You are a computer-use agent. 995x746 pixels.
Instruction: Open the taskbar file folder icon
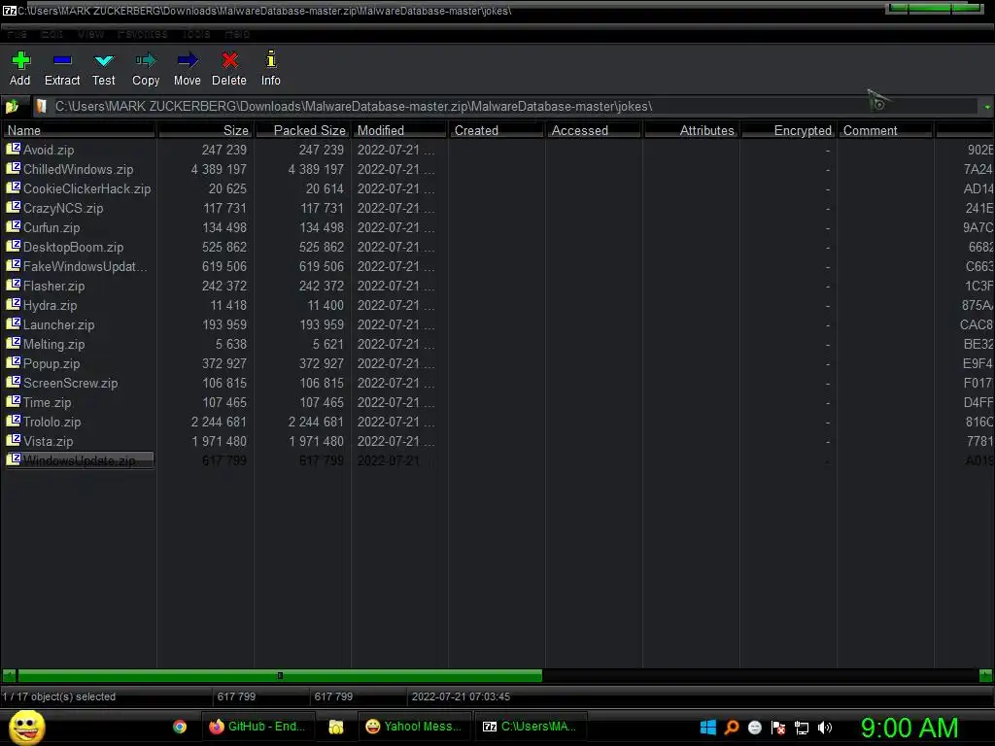click(x=335, y=727)
